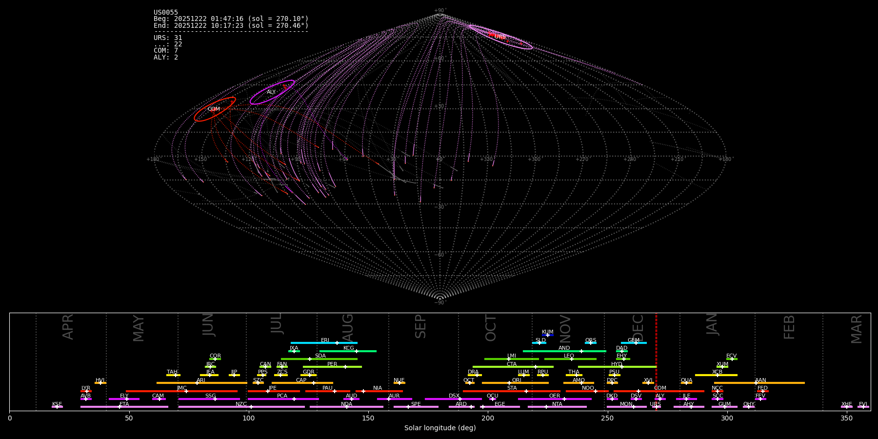
Task: Click the COM bar label in bottom timeline
Action: (x=660, y=388)
